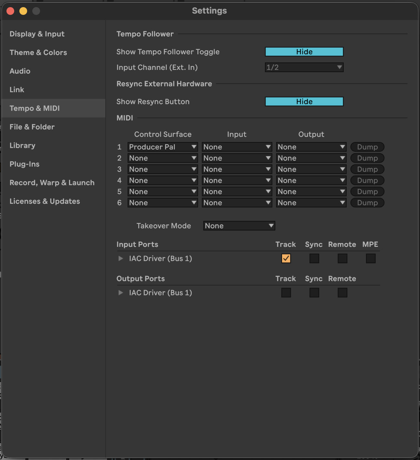The width and height of the screenshot is (420, 460).
Task: Enable Track for IAC Driver output port
Action: coord(286,293)
